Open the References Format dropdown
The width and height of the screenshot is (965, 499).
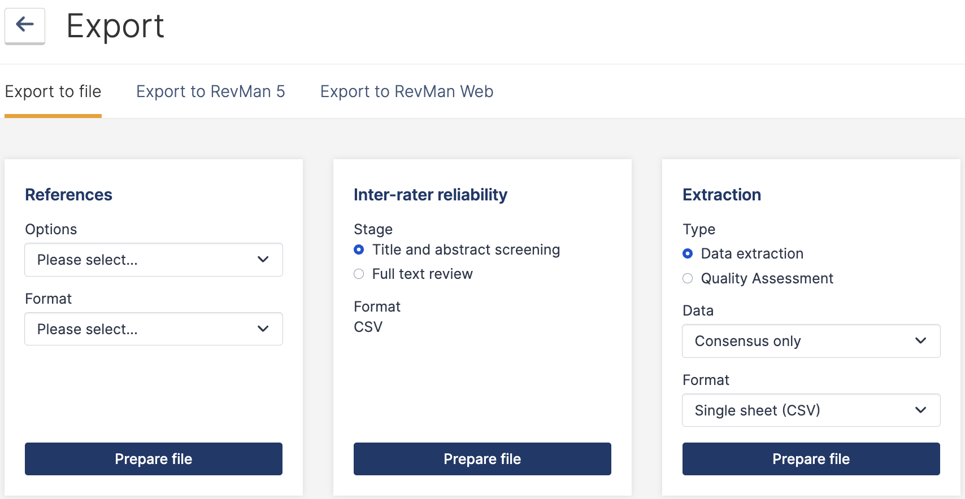click(153, 329)
